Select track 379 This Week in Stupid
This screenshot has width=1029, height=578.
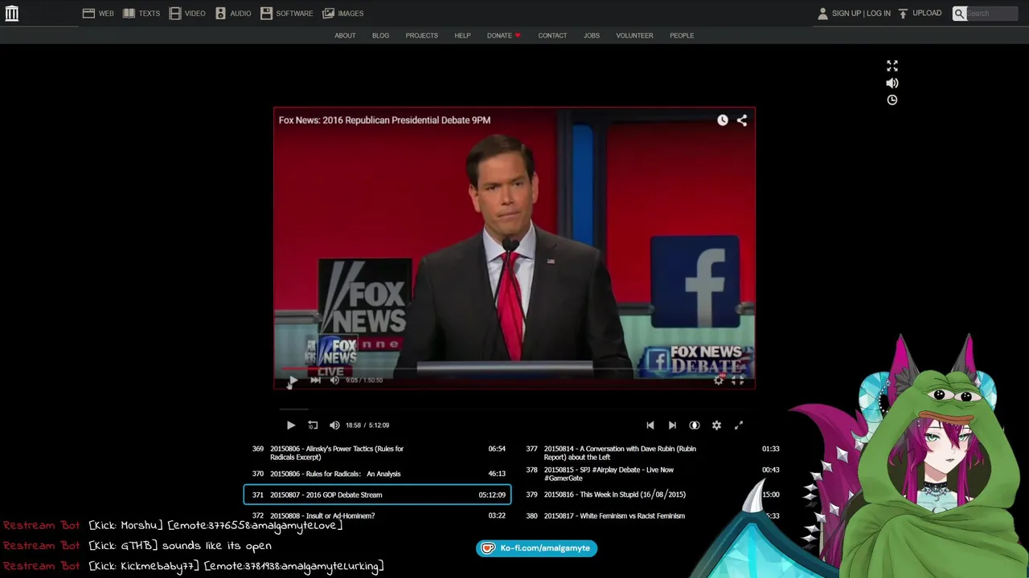(x=652, y=495)
